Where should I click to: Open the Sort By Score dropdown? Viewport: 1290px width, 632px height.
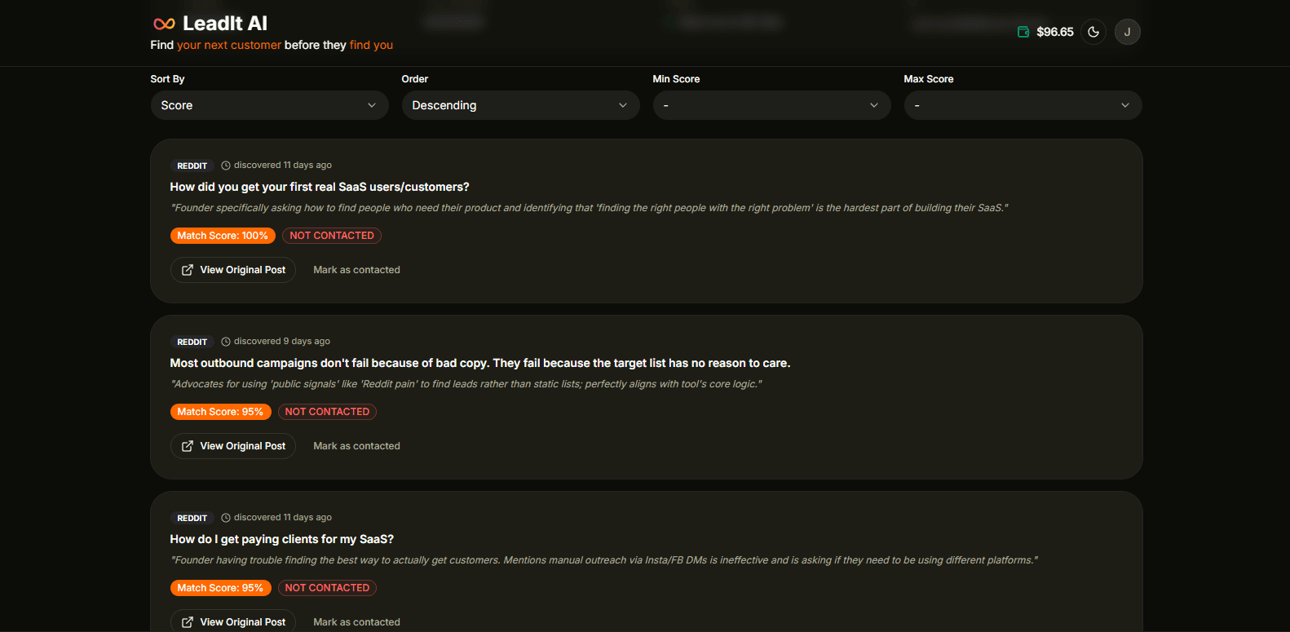(x=270, y=105)
